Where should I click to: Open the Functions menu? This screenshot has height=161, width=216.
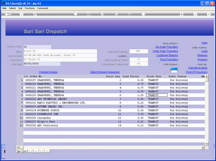pyautogui.click(x=30, y=8)
